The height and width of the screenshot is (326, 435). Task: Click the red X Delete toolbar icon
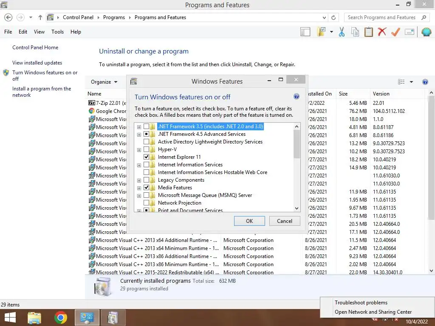382,32
